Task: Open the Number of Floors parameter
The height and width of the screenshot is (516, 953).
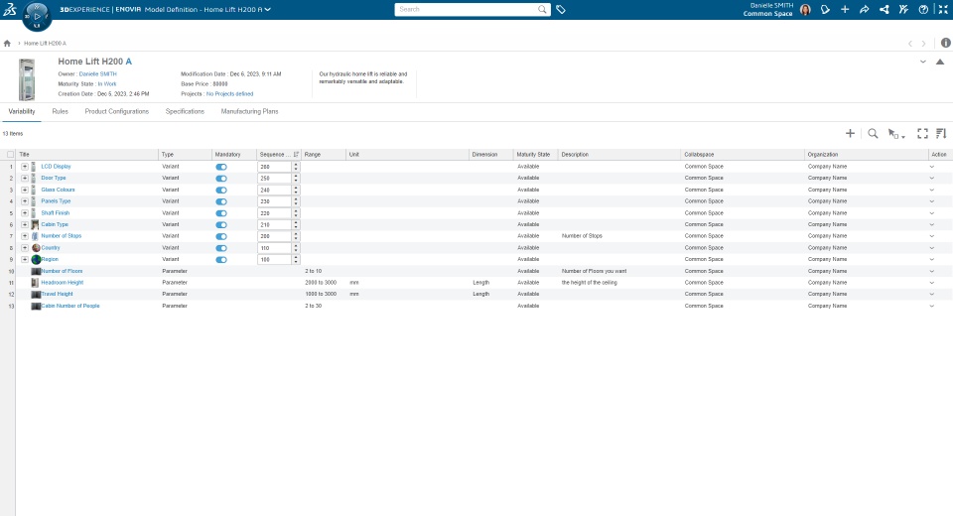Action: pos(62,271)
